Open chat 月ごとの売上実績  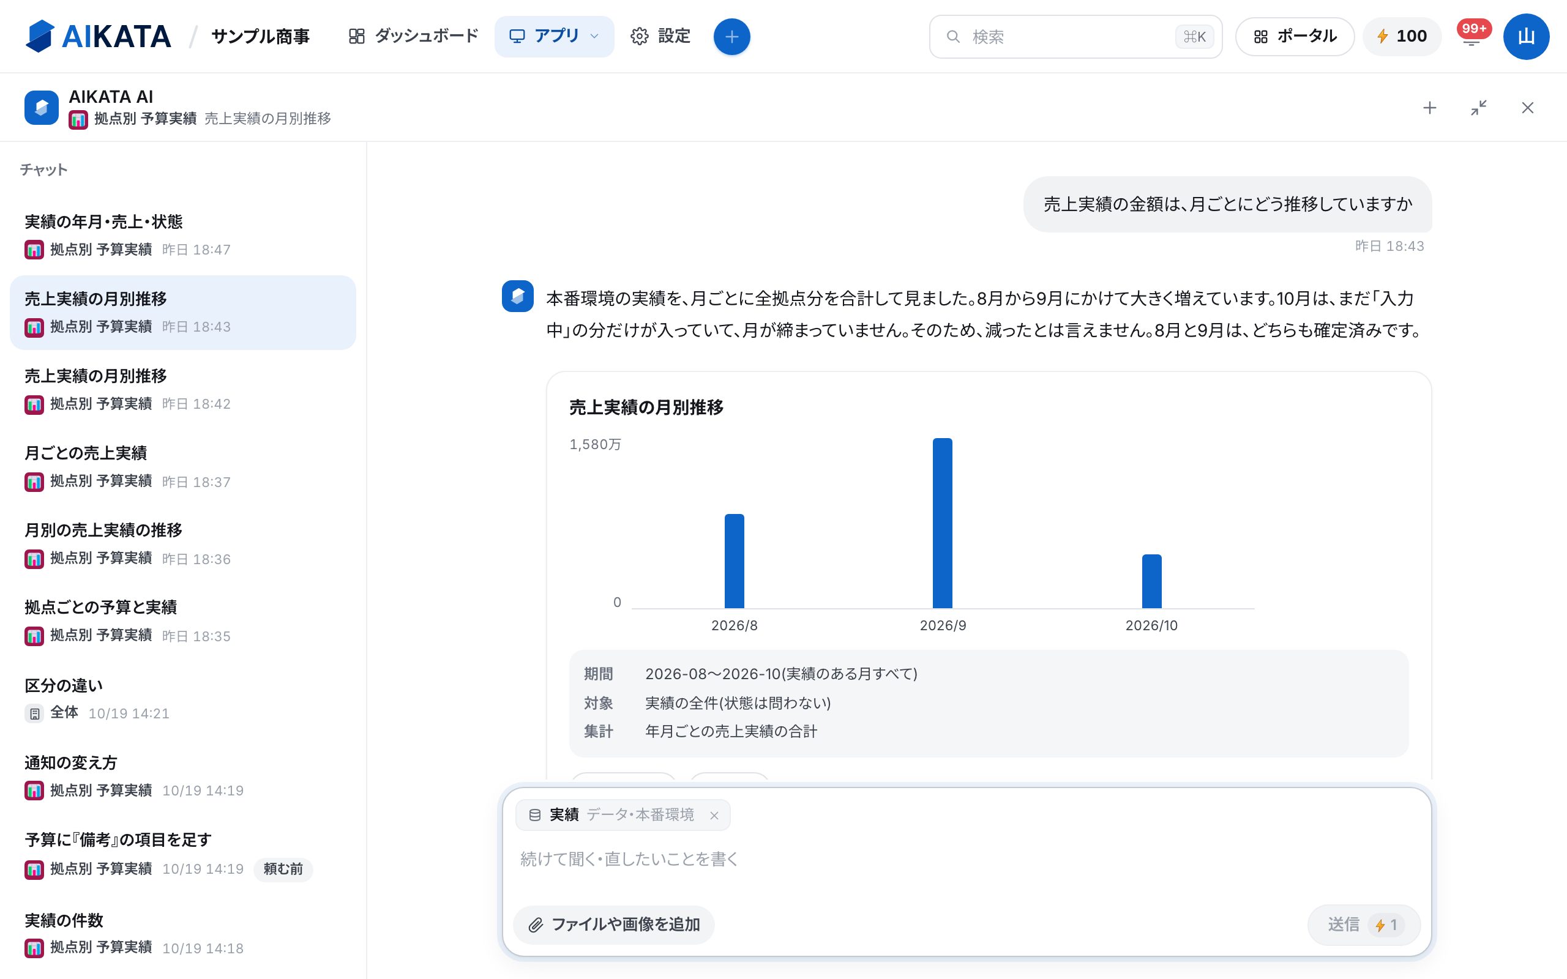(182, 467)
